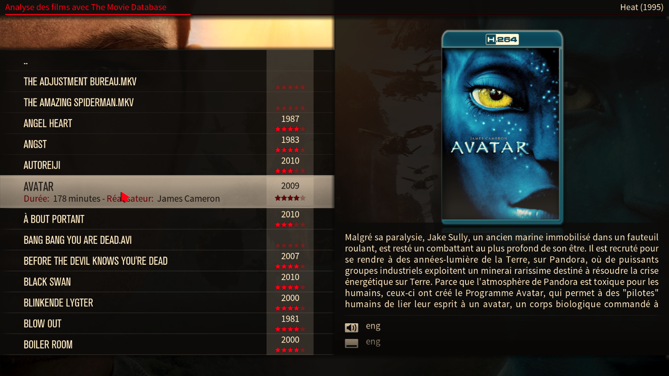Click Angel Heart's star rating
Screen dimensions: 669x376
290,129
